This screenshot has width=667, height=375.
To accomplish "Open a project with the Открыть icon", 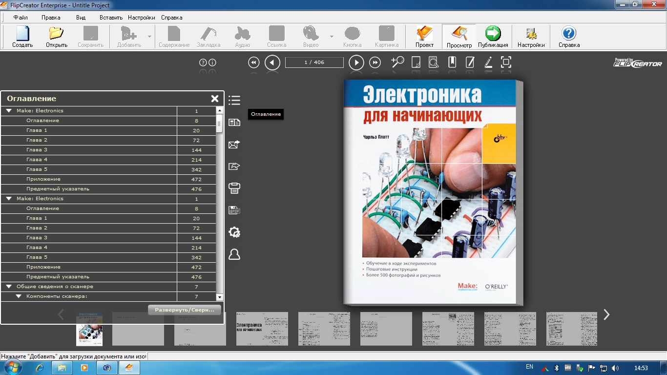I will [x=57, y=37].
